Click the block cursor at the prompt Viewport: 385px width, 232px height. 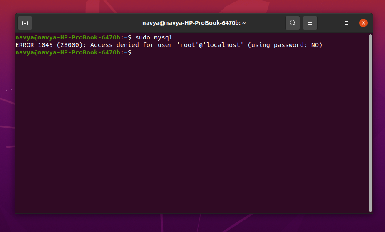click(137, 52)
